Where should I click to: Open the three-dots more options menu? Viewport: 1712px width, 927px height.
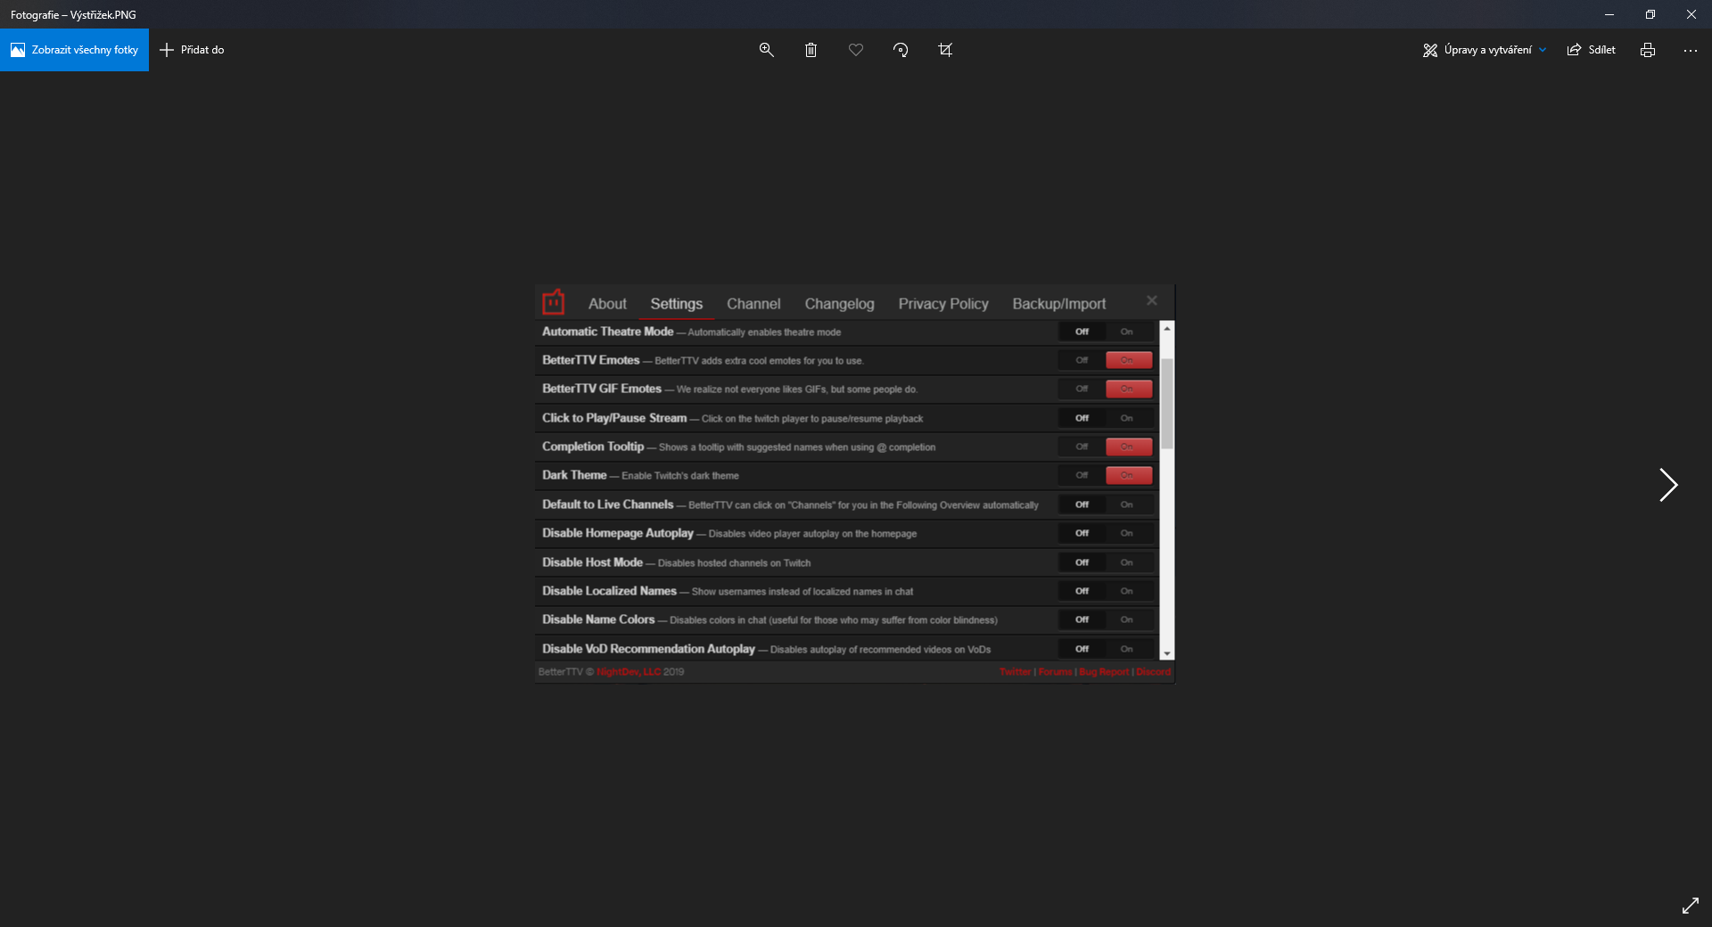click(1690, 50)
